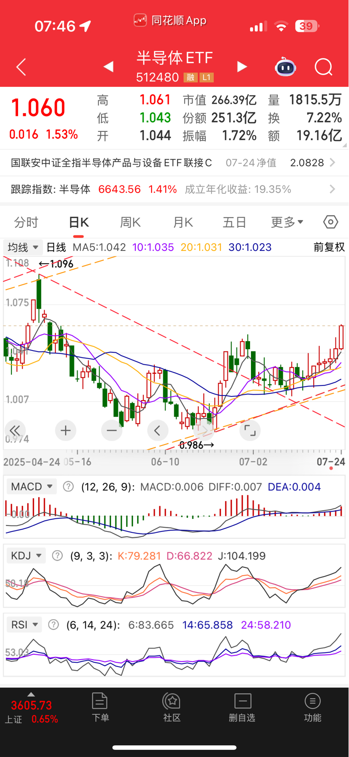Open 功能 functions menu
The height and width of the screenshot is (757, 349).
pos(313,708)
